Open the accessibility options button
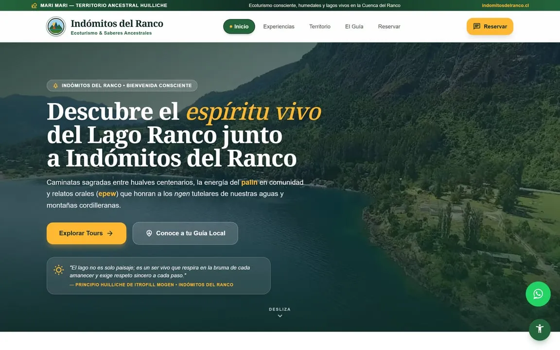Viewport: 560px width, 350px height. pyautogui.click(x=540, y=330)
